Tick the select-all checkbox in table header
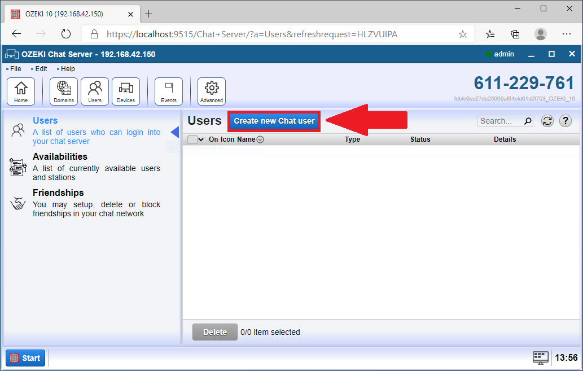583x371 pixels. pyautogui.click(x=192, y=139)
